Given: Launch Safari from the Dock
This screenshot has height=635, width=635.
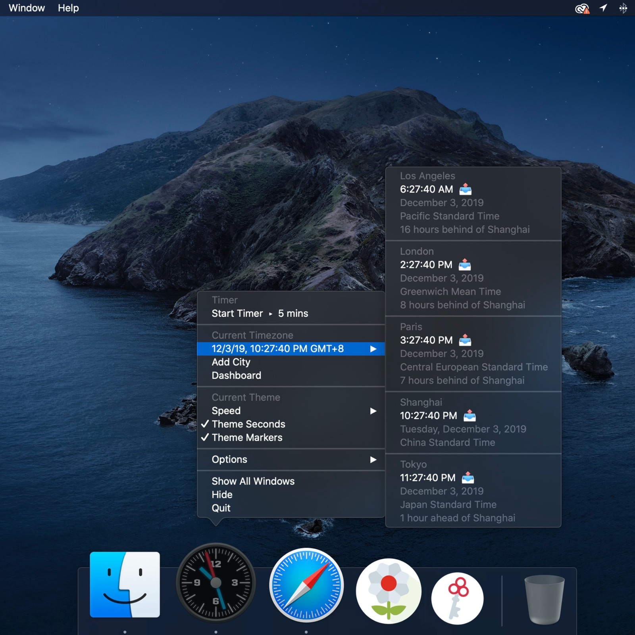Looking at the screenshot, I should pyautogui.click(x=306, y=585).
